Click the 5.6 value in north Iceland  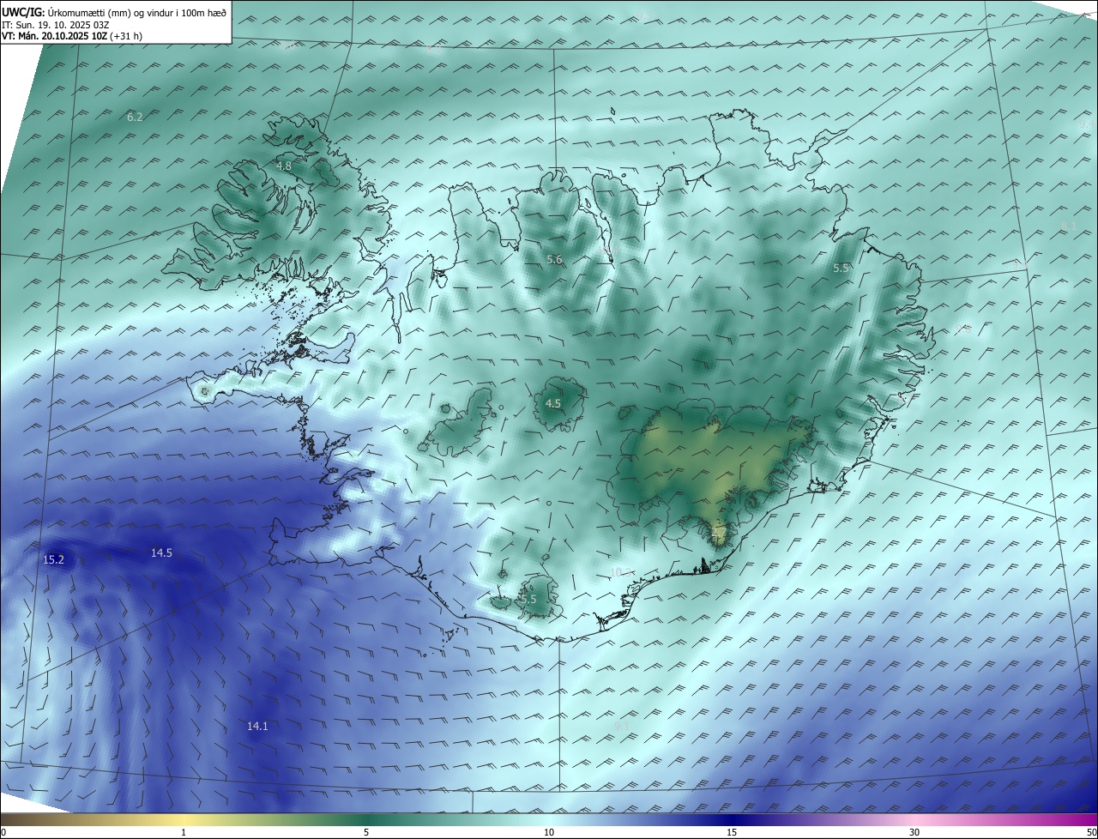(554, 260)
